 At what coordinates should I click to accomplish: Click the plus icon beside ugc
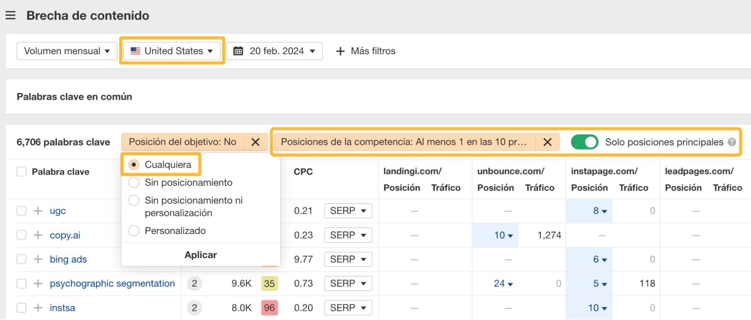[38, 211]
